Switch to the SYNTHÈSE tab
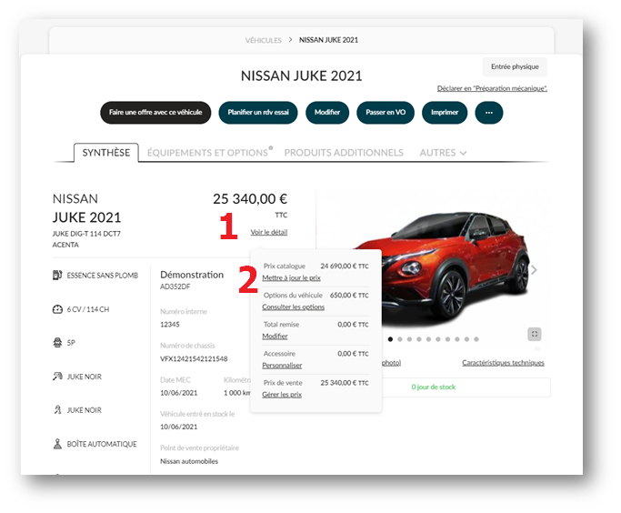The height and width of the screenshot is (513, 621). 106,153
